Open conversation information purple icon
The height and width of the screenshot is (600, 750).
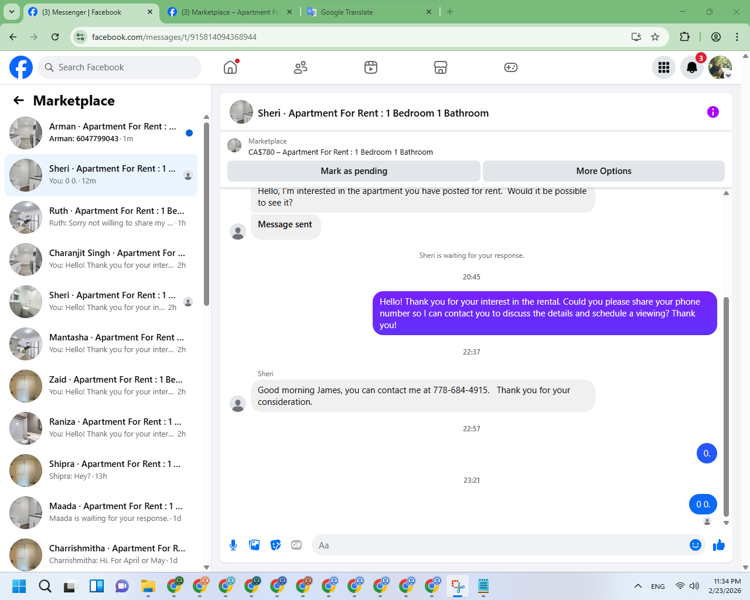pyautogui.click(x=713, y=112)
